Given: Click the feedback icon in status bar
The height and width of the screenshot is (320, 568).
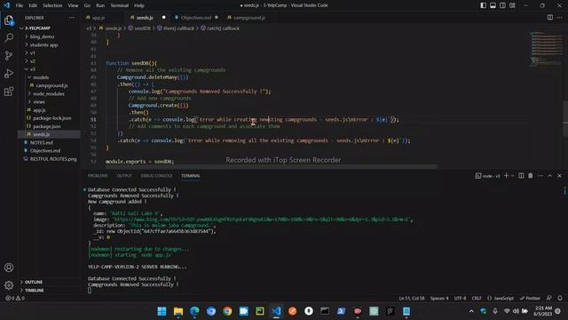Looking at the screenshot, I should pyautogui.click(x=549, y=299).
